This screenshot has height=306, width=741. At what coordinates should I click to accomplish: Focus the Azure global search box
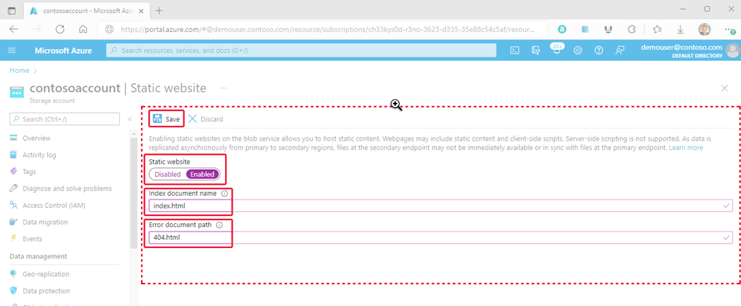[301, 51]
